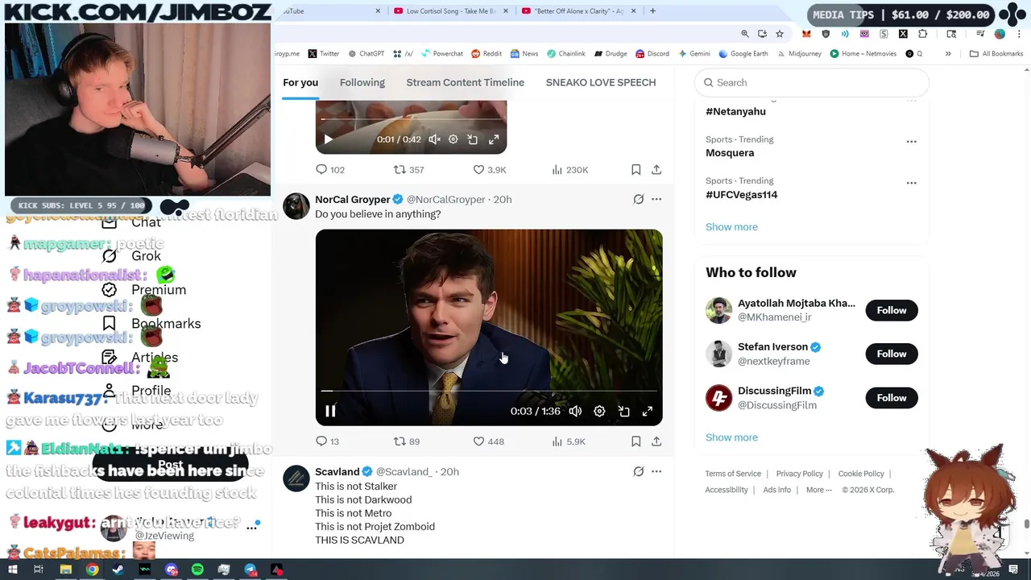
Task: Open NorCal Groyper profile avatar
Action: (x=296, y=206)
